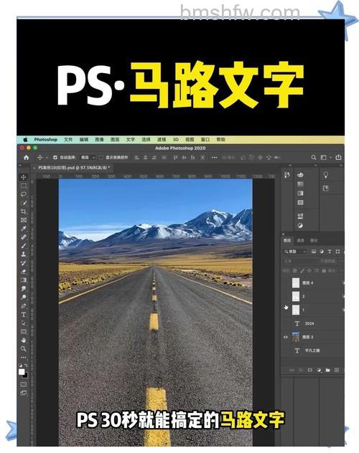Image resolution: width=359 pixels, height=453 pixels.
Task: Open the Move tool preset dropdown arrow
Action: (47, 158)
